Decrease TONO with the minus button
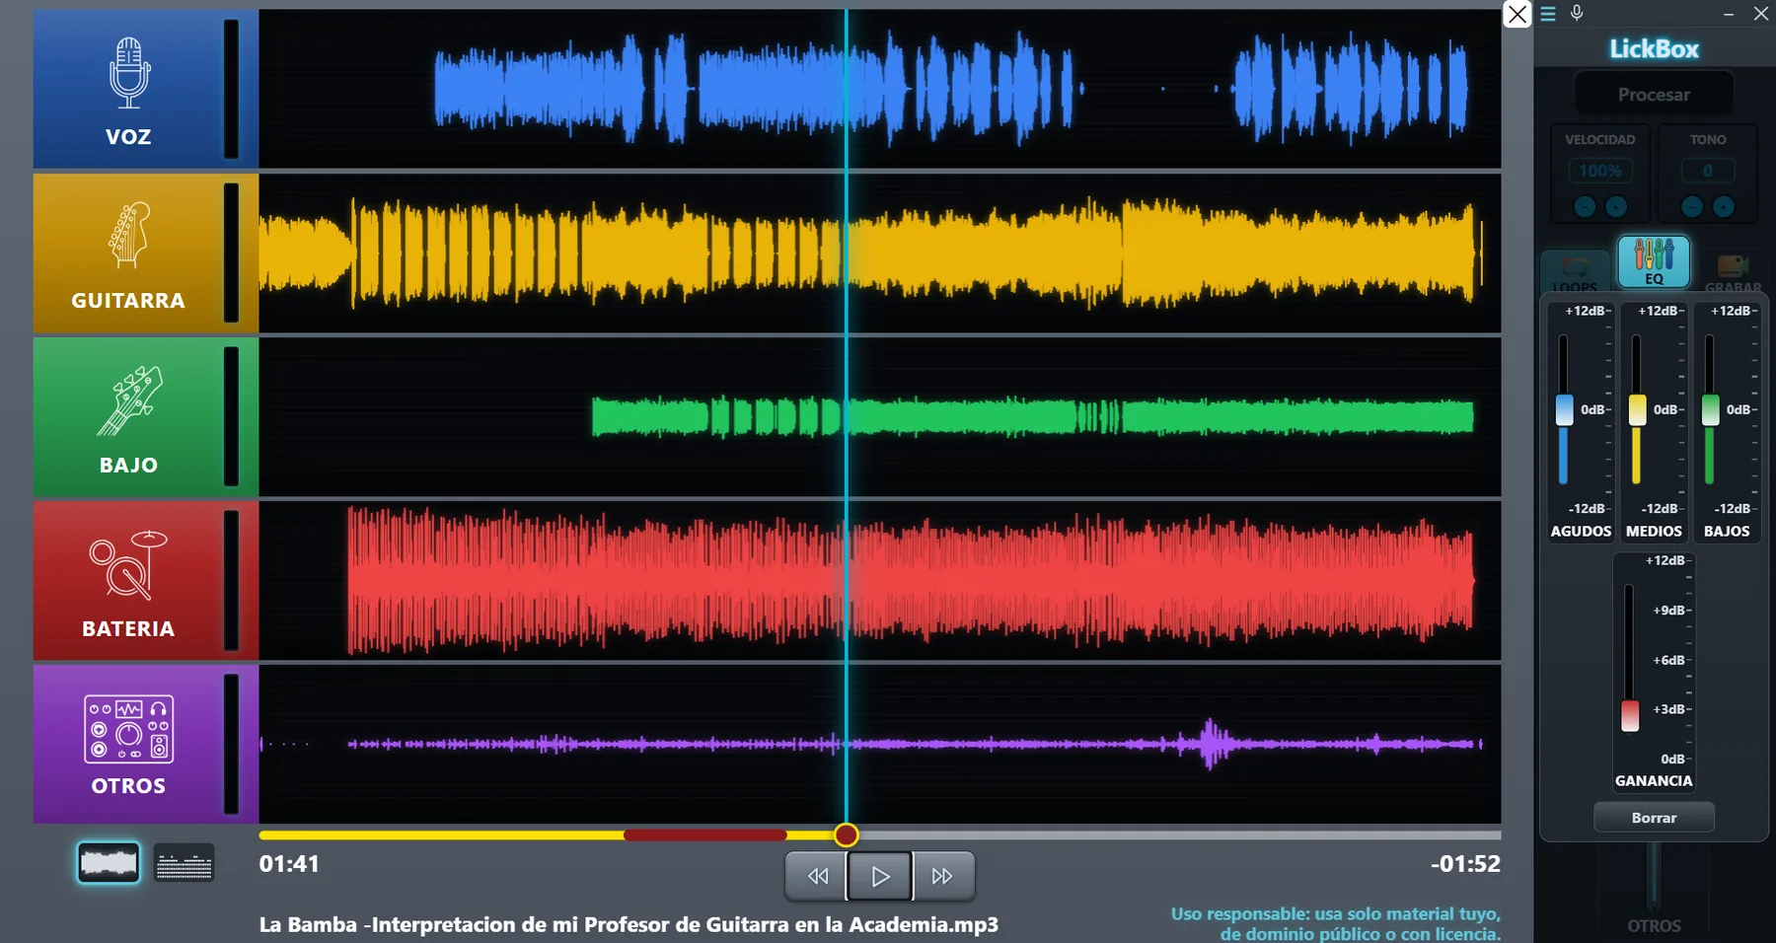1776x943 pixels. tap(1692, 206)
